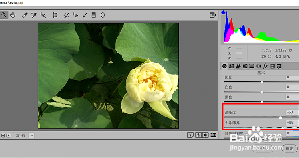The image size is (299, 158).
Task: Select the Red Eye Removal tool
Action: pos(75,15)
